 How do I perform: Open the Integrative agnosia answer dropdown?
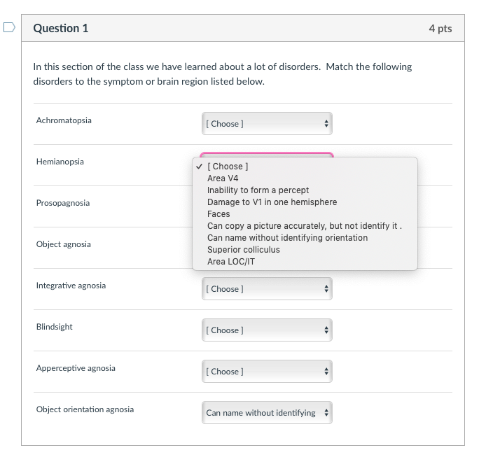point(267,289)
